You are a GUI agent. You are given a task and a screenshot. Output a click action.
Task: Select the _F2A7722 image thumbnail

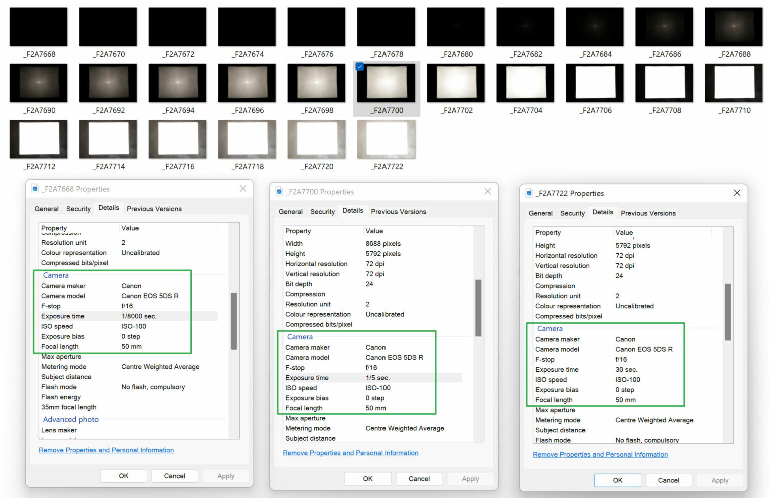(386, 139)
